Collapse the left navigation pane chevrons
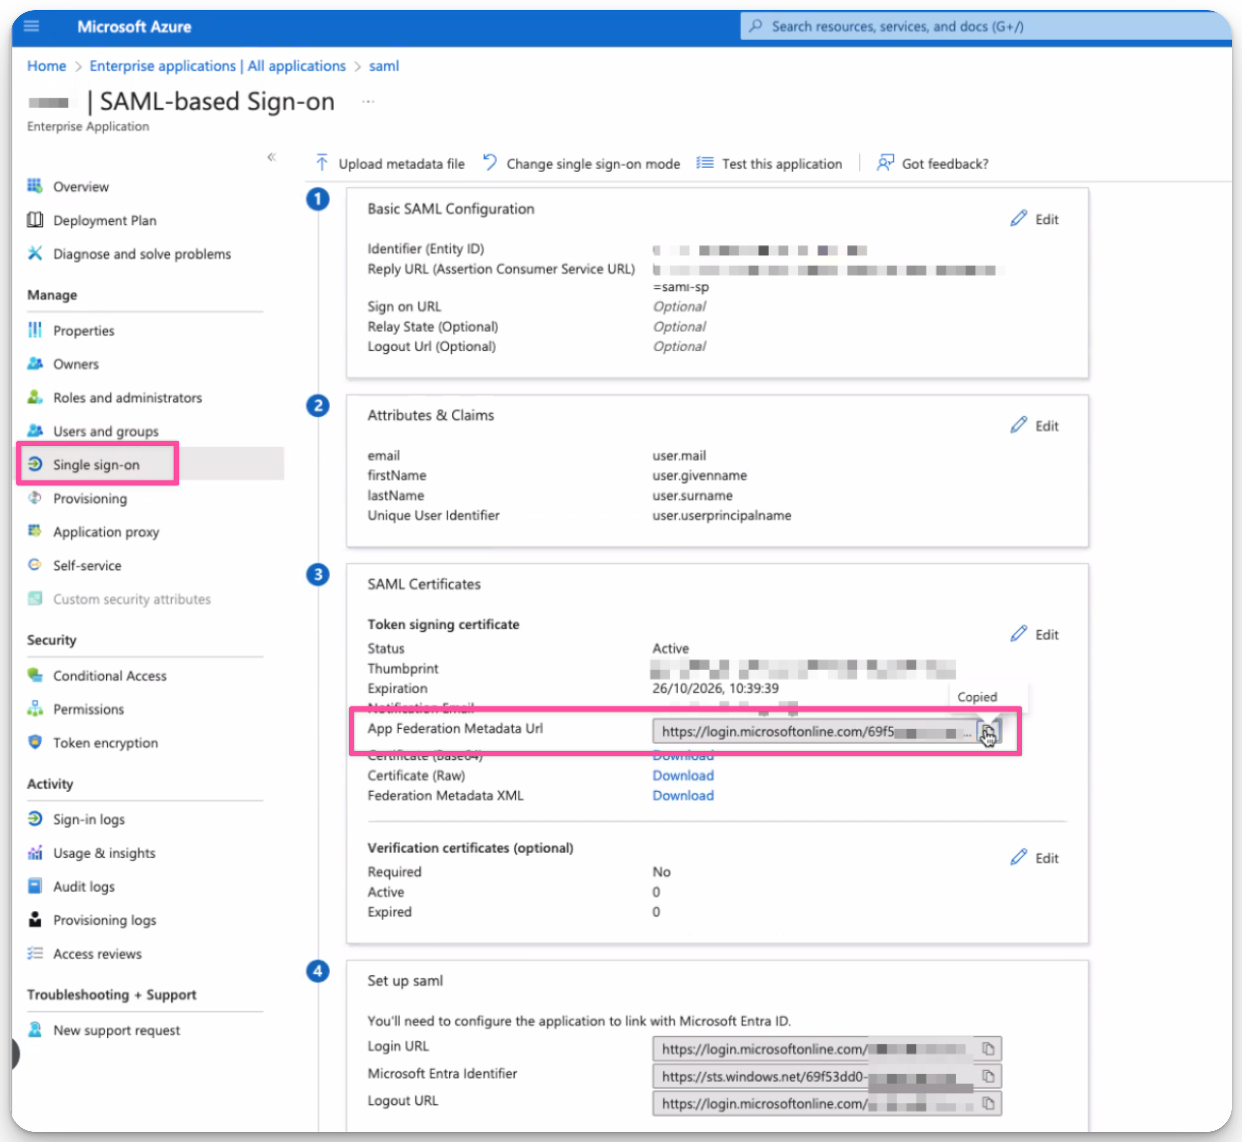Screen dimensions: 1242x1142 (x=271, y=157)
